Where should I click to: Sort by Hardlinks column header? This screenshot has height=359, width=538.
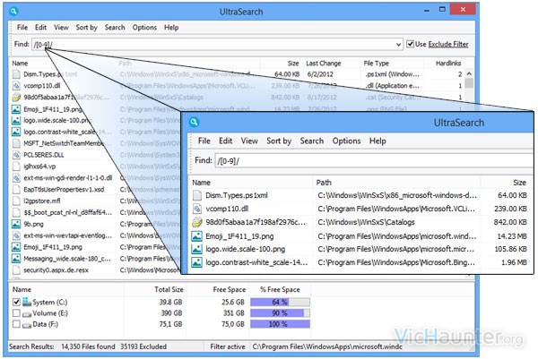click(448, 64)
